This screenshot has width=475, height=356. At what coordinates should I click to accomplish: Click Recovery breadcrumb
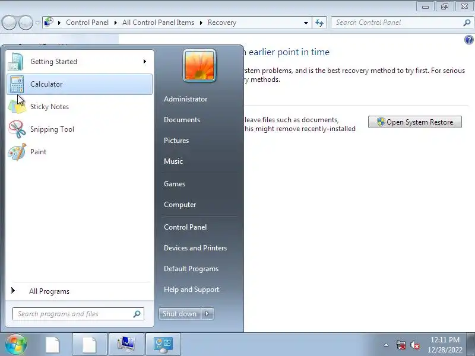click(221, 23)
